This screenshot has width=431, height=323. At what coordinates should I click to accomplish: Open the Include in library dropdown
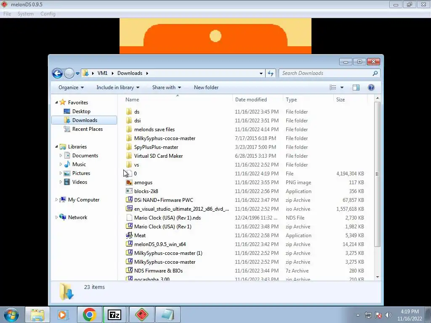[118, 87]
